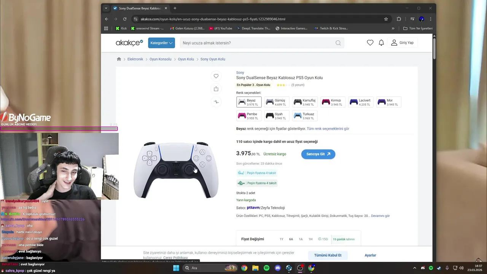Open File Explorer from the taskbar
487x274 pixels.
(x=255, y=268)
